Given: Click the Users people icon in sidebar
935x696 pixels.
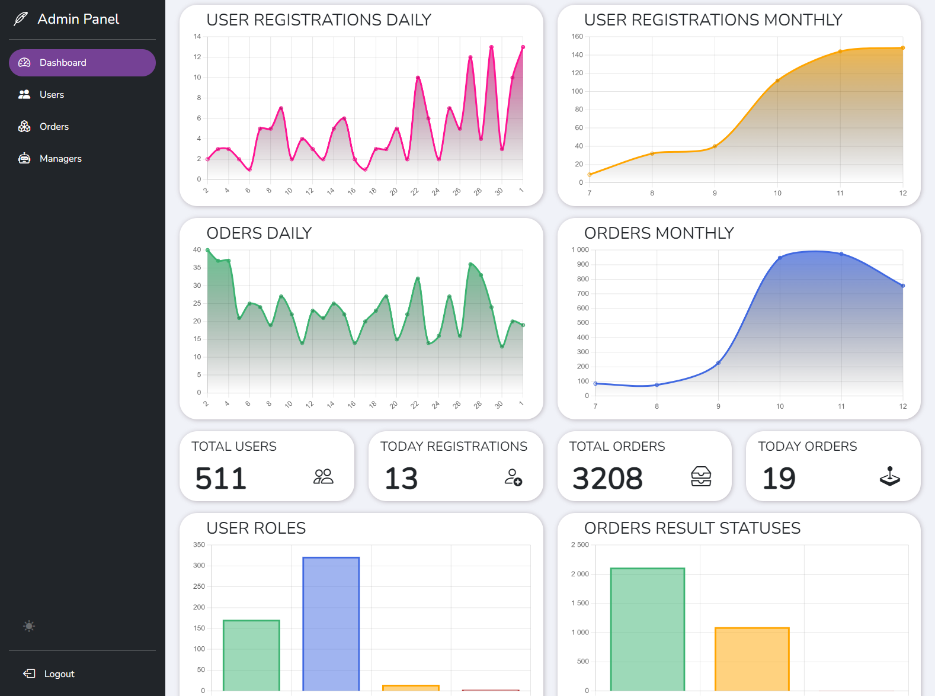Looking at the screenshot, I should tap(24, 95).
